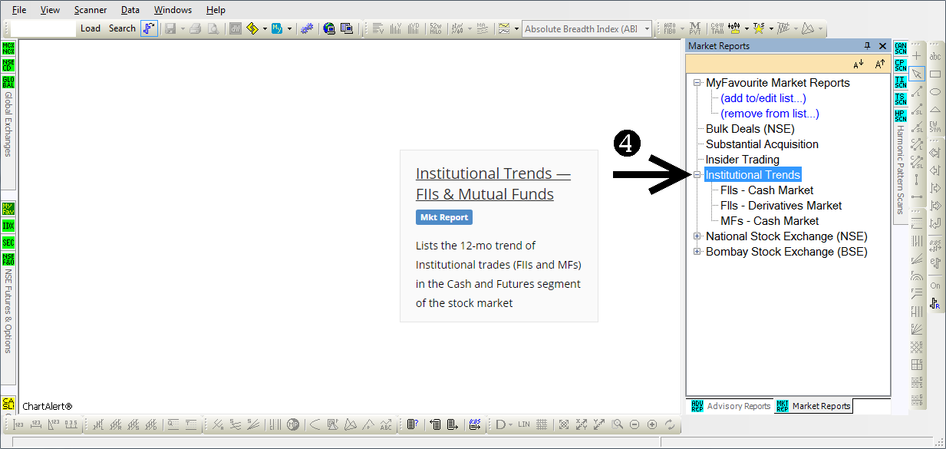This screenshot has width=946, height=449.
Task: Sort market reports descending A-up button
Action: pyautogui.click(x=880, y=64)
